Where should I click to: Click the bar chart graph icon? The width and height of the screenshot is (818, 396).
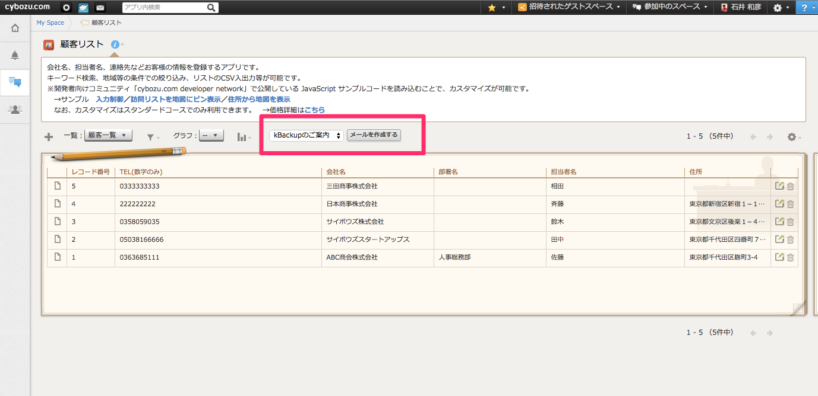click(x=242, y=137)
